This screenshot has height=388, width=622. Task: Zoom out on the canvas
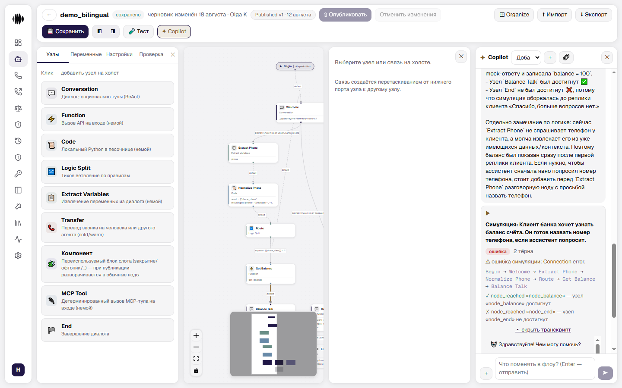196,347
